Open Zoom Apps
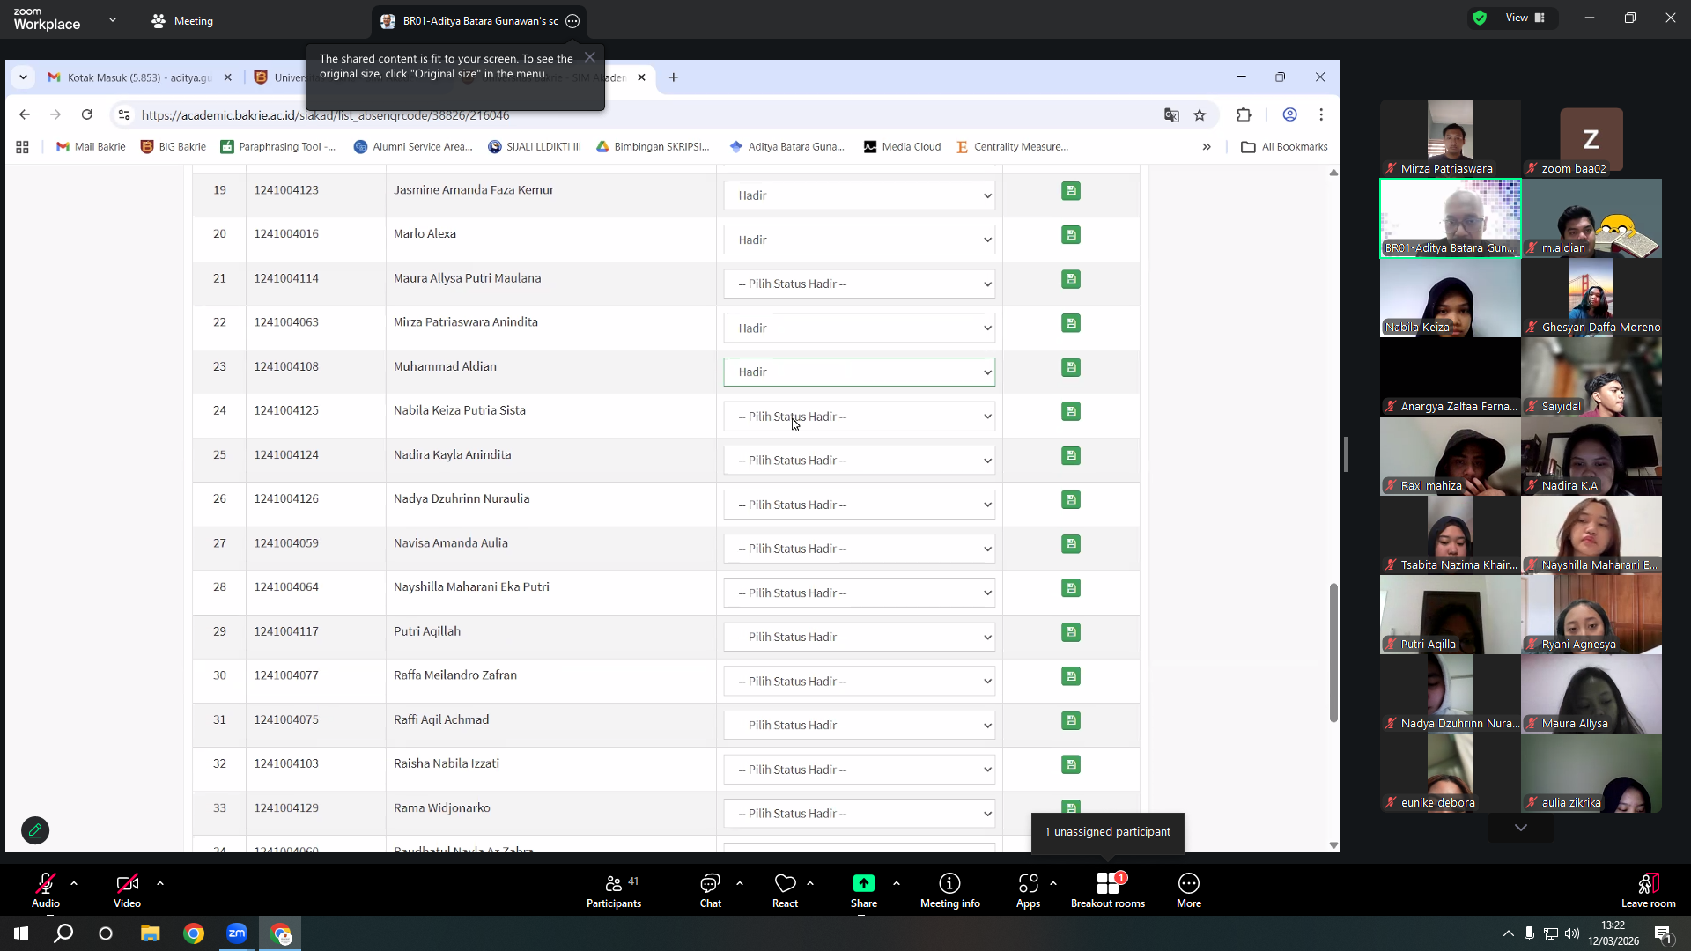 click(x=1028, y=891)
